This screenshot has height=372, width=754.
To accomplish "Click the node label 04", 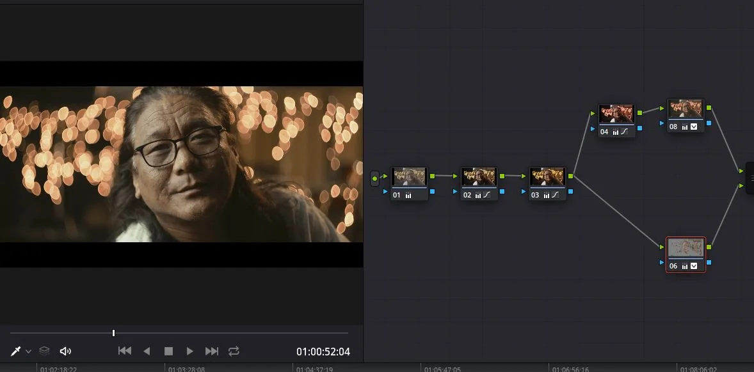I will click(604, 132).
